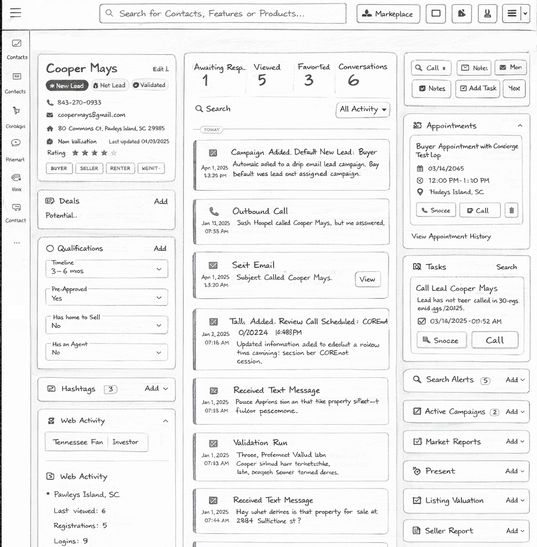Select the Tennessee Fan tab

[x=77, y=442]
